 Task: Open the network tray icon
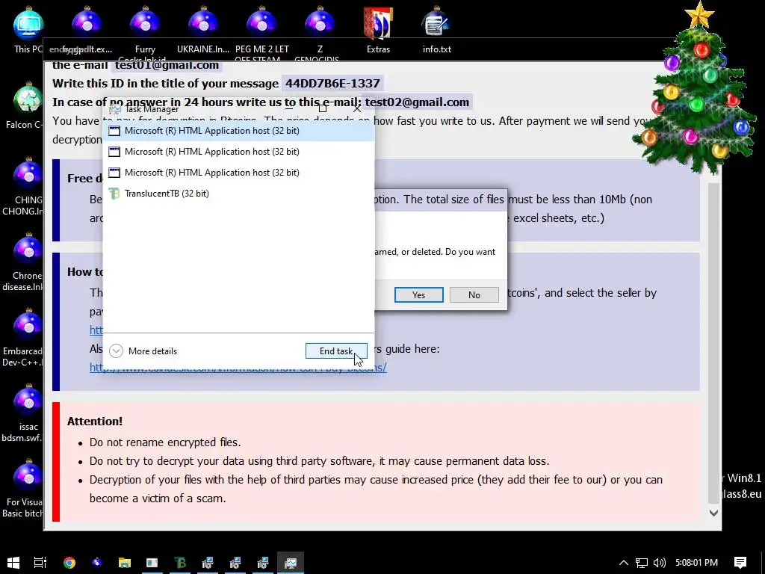[642, 562]
